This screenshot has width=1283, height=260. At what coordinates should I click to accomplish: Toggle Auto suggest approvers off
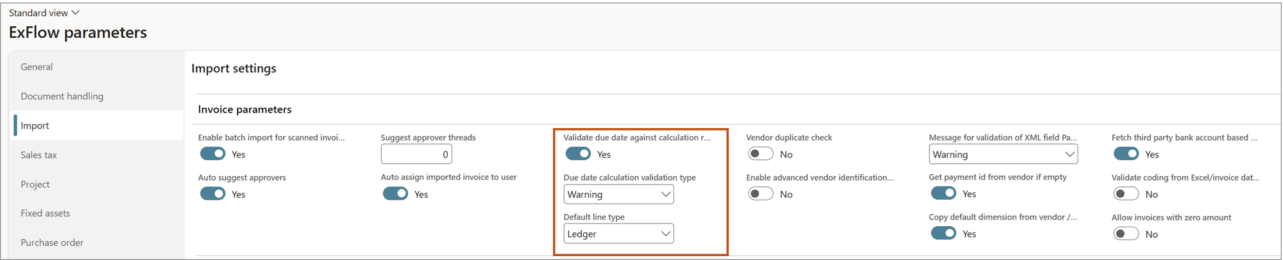pos(212,194)
